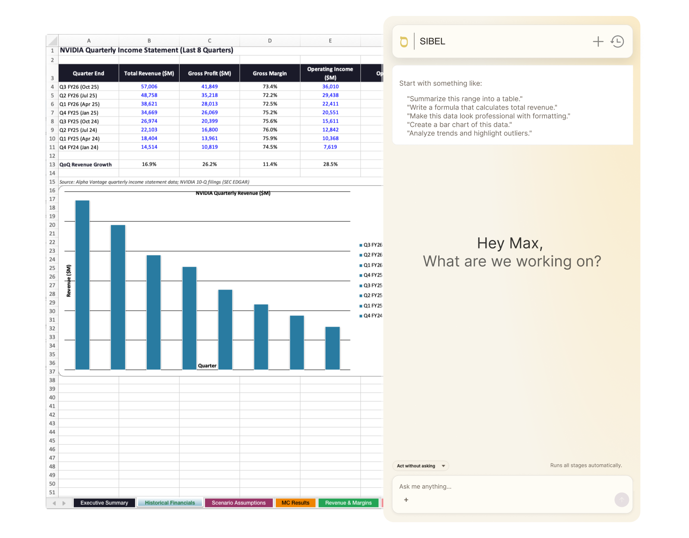Screen dimensions: 689x538
Task: Open the Scenario Assumptions sheet tab
Action: (238, 503)
